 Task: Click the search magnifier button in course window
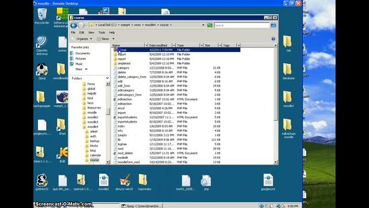tap(273, 25)
